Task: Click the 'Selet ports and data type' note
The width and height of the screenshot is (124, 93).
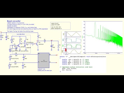Action: (45, 71)
